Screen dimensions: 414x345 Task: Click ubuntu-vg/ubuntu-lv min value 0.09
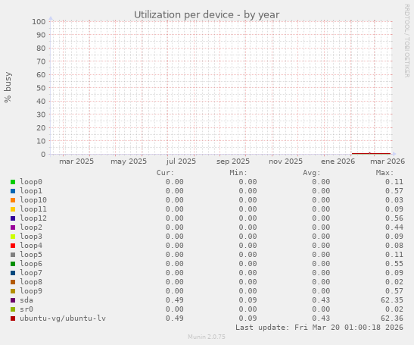[247, 318]
